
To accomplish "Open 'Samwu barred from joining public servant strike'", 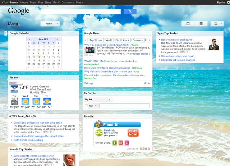I will point(38,136).
